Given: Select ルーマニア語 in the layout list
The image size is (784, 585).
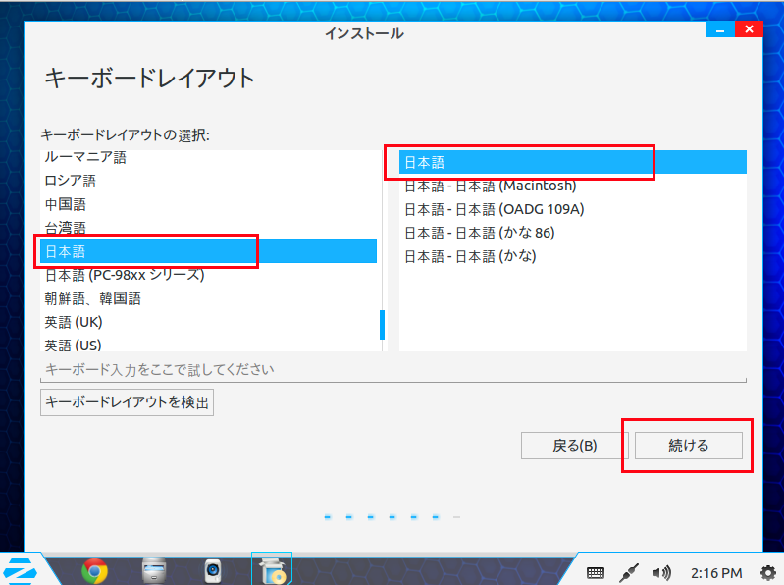Looking at the screenshot, I should pyautogui.click(x=208, y=157).
